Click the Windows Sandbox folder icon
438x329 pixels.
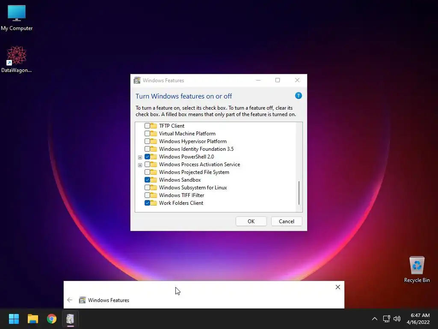(x=154, y=179)
